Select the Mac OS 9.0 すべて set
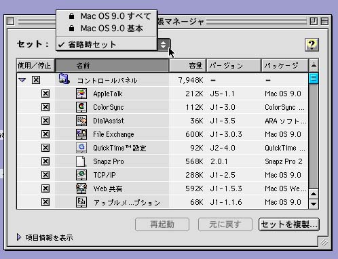The height and width of the screenshot is (259, 338). tap(107, 16)
